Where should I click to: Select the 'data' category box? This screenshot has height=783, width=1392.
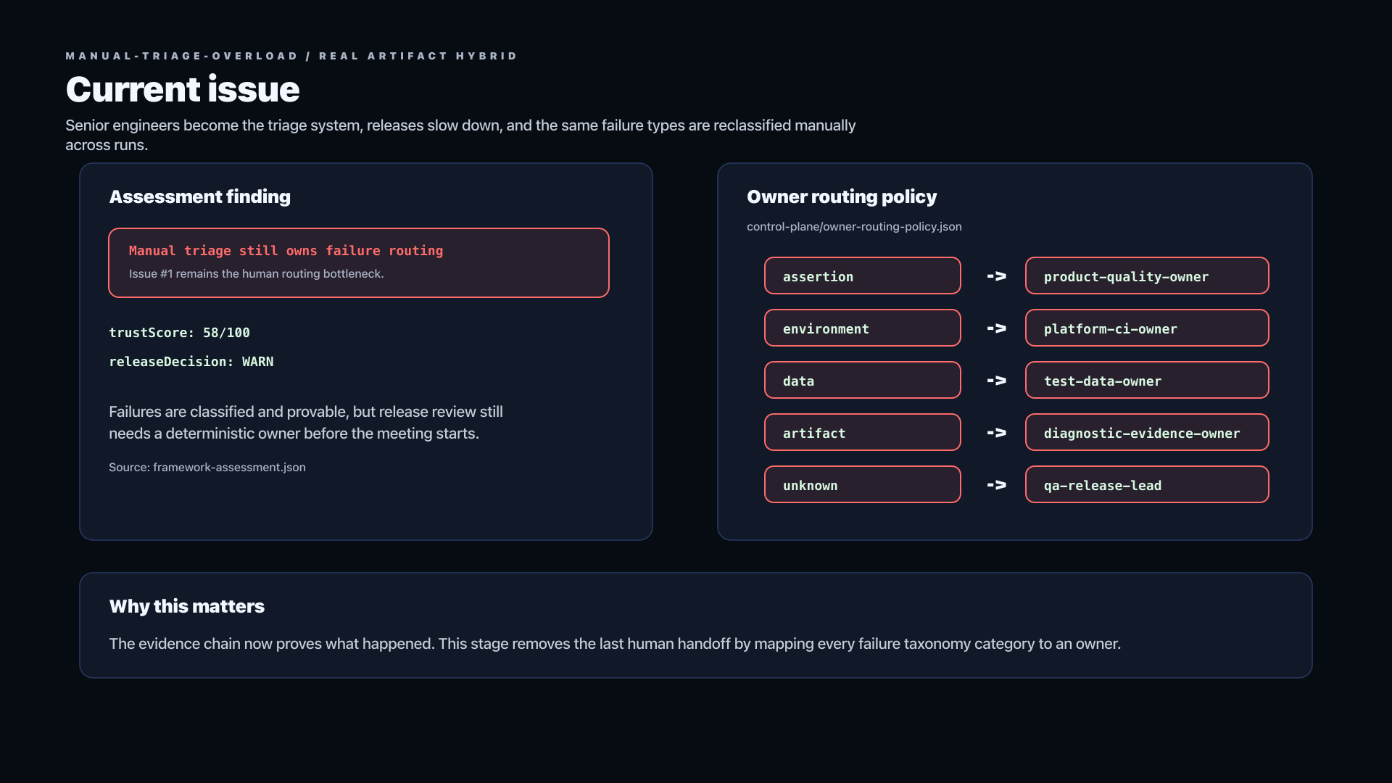click(x=863, y=380)
